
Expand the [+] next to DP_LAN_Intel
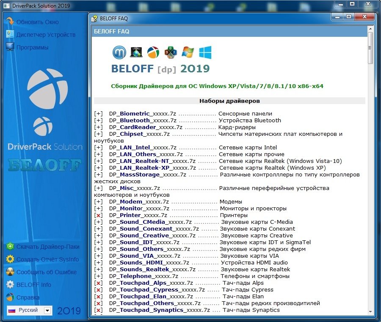tap(98, 147)
